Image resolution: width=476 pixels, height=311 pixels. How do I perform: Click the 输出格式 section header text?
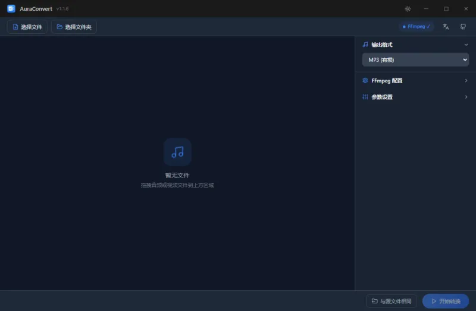[x=382, y=45]
